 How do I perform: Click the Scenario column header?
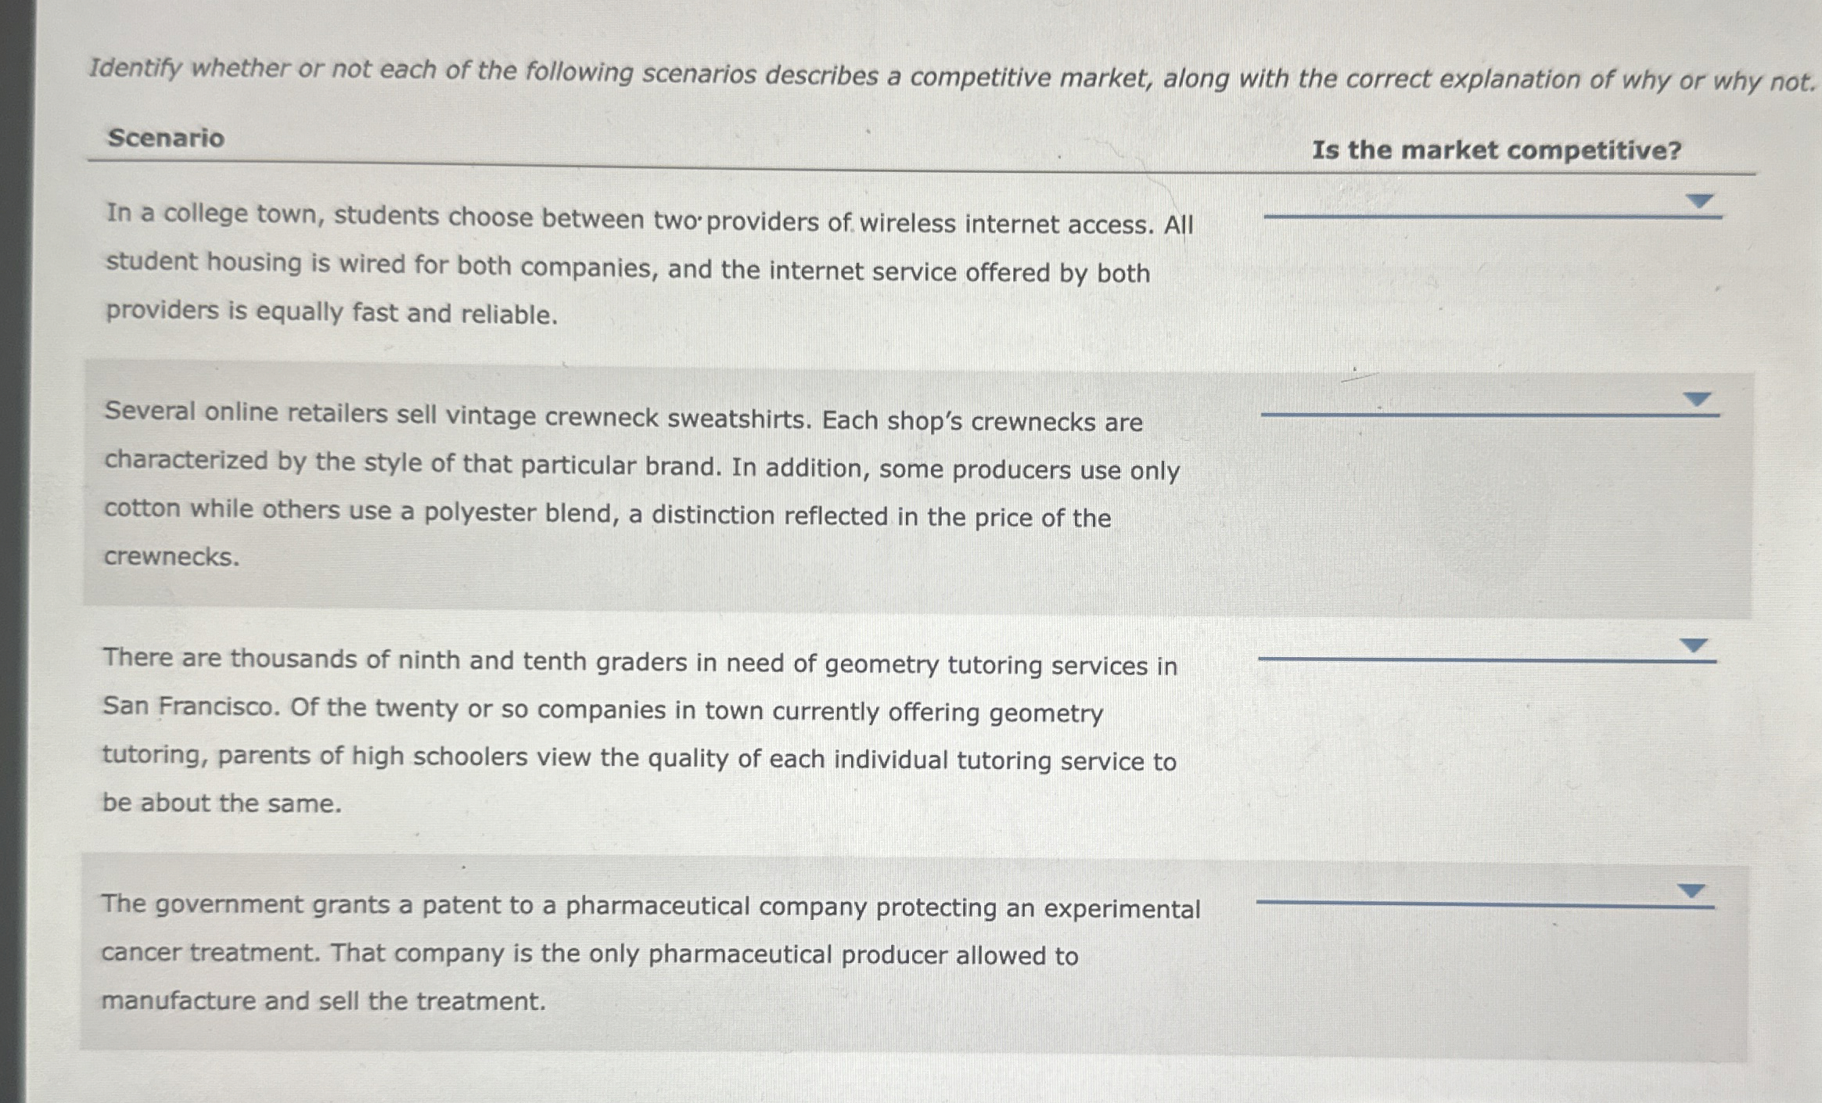164,142
